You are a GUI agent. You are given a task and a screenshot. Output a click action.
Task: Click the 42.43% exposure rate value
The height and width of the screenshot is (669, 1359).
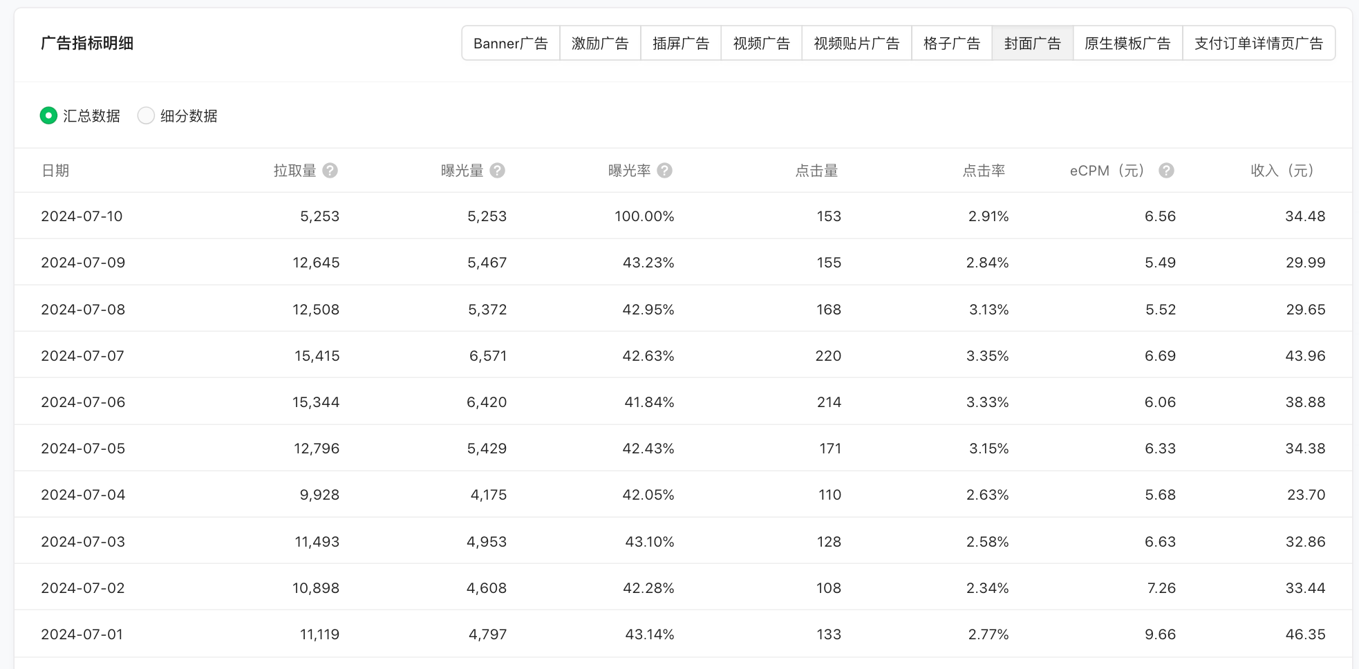tap(648, 449)
